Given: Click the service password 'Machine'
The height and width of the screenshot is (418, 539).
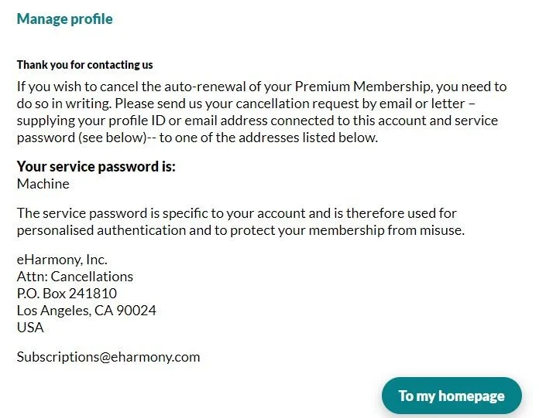Looking at the screenshot, I should (43, 184).
